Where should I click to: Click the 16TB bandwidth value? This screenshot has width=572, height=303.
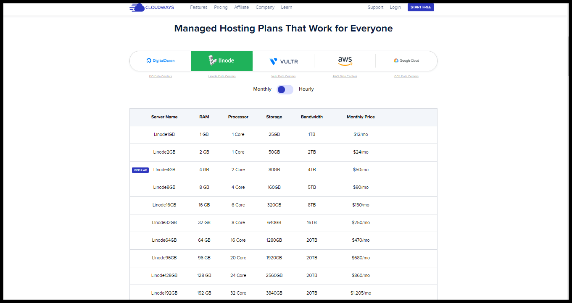(x=312, y=223)
